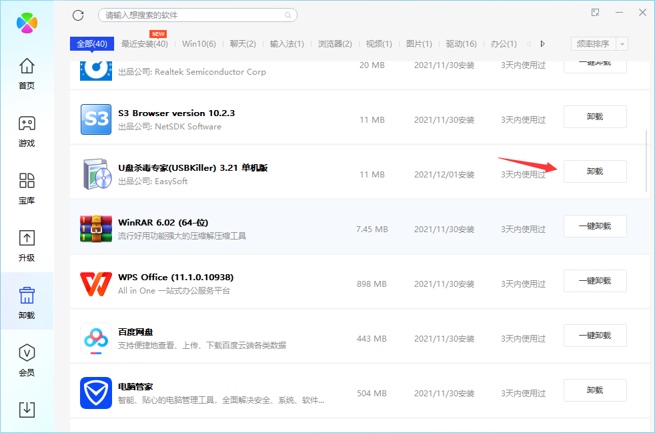655x433 pixels.
Task: Minimize the window
Action: pos(620,13)
